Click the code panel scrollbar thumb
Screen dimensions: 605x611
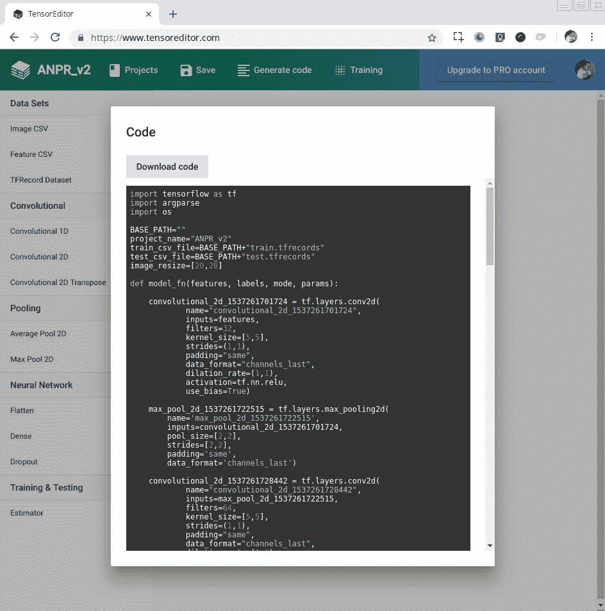click(x=490, y=226)
